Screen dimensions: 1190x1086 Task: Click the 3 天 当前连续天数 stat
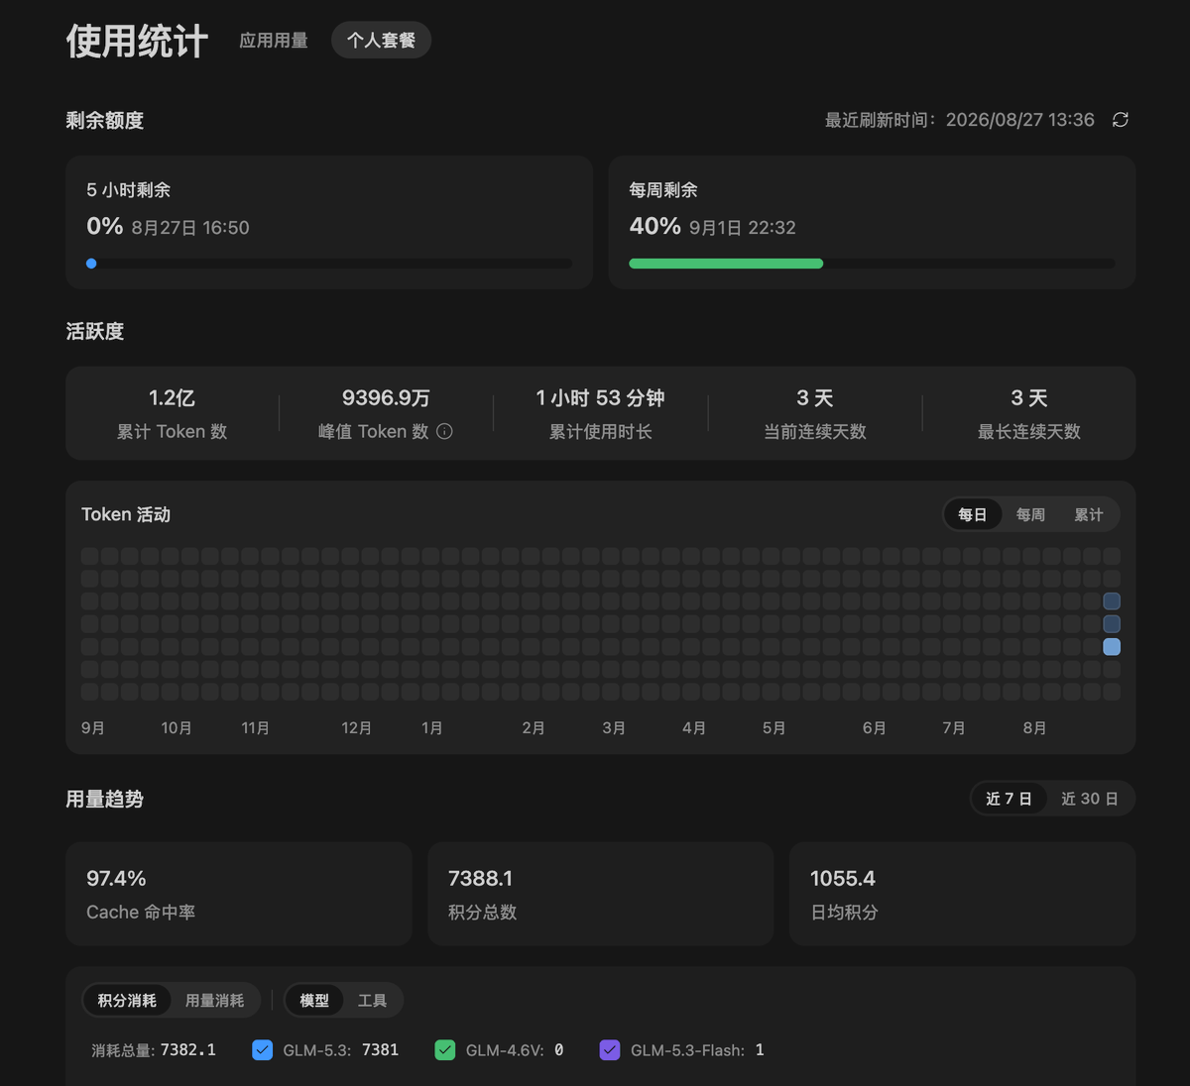click(x=815, y=412)
